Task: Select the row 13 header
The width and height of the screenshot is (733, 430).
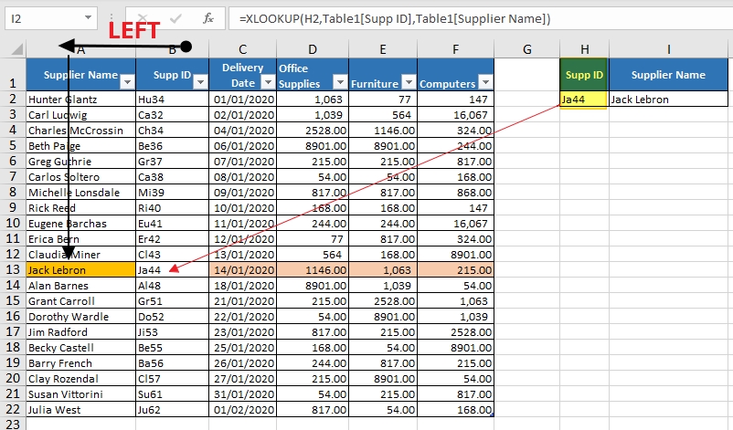Action: coord(13,270)
